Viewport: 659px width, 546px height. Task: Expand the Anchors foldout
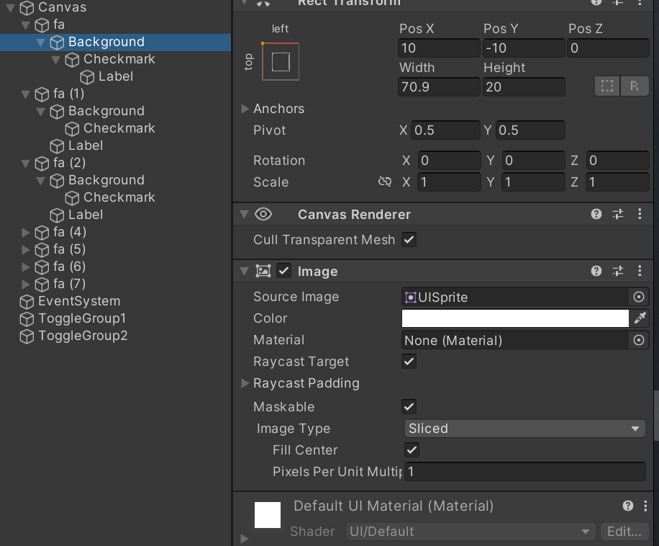pyautogui.click(x=245, y=109)
